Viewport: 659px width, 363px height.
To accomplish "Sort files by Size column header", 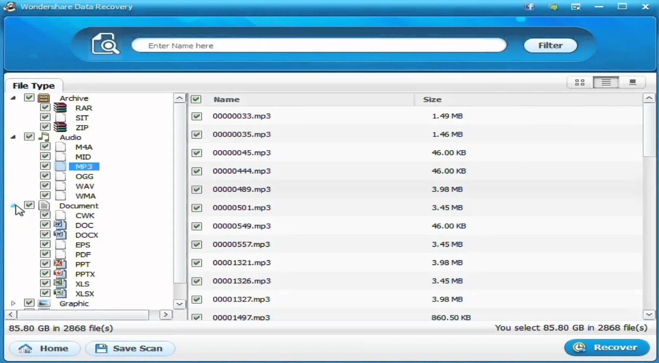I will (x=432, y=99).
